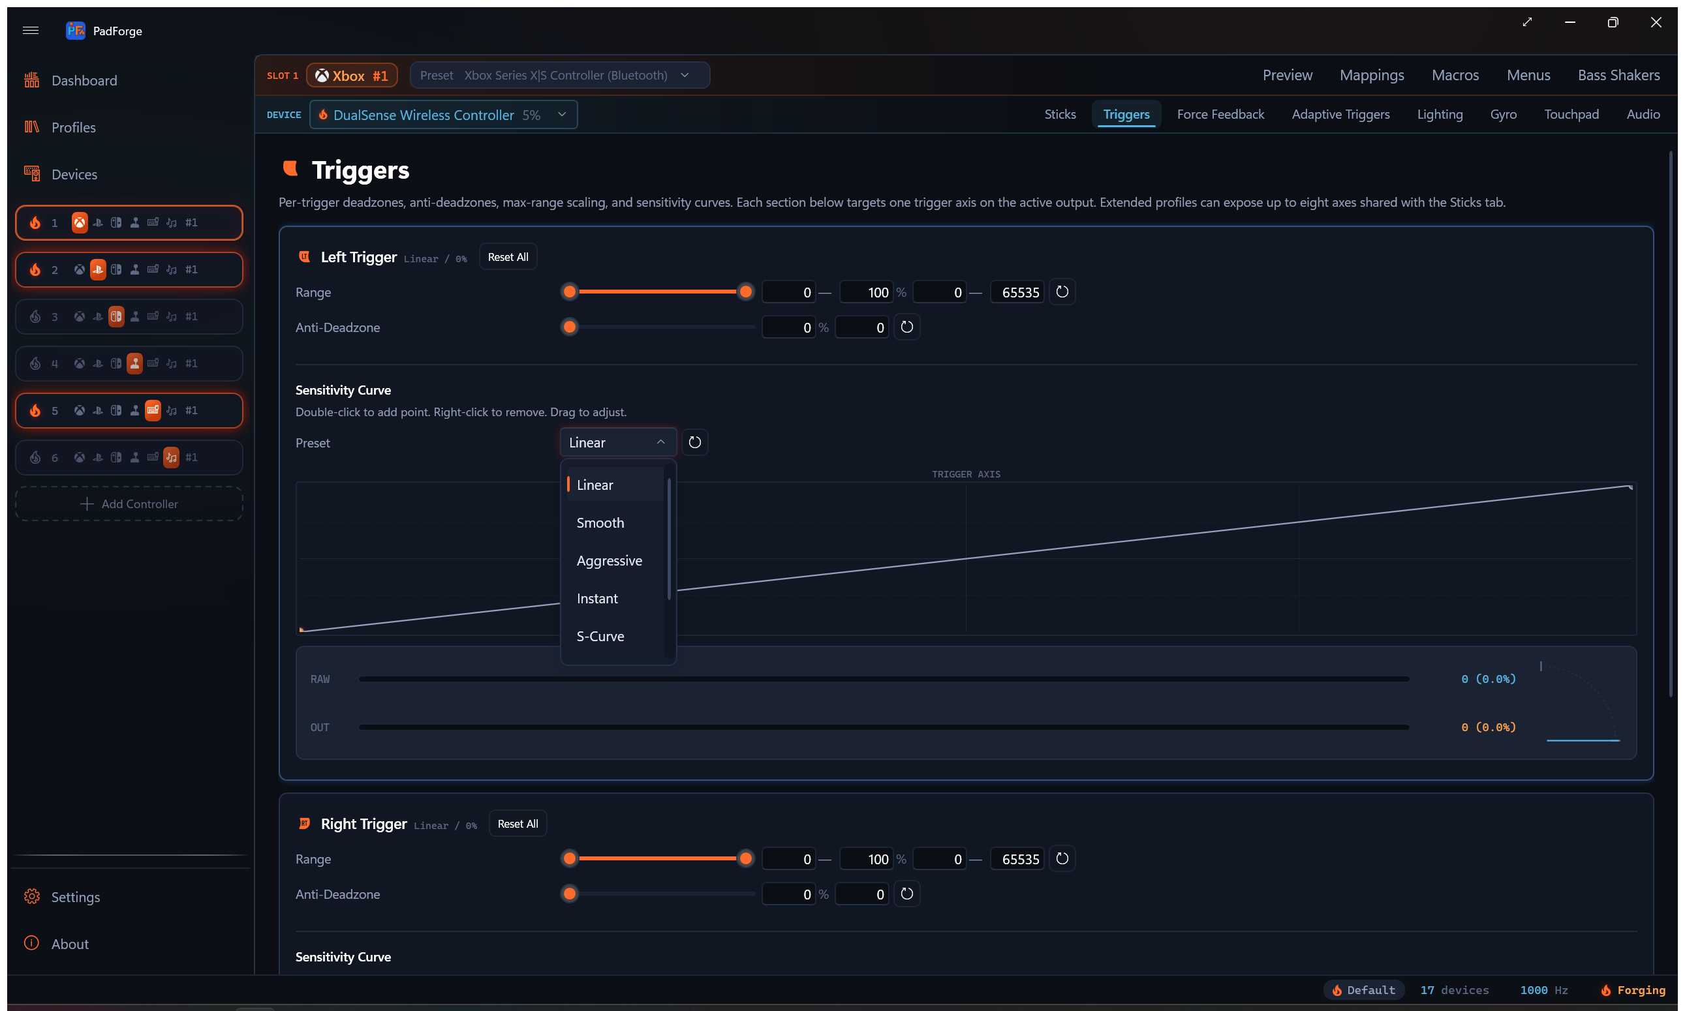Switch to the Bass Shakers tab
Viewport: 1685px width, 1011px height.
[x=1619, y=76]
